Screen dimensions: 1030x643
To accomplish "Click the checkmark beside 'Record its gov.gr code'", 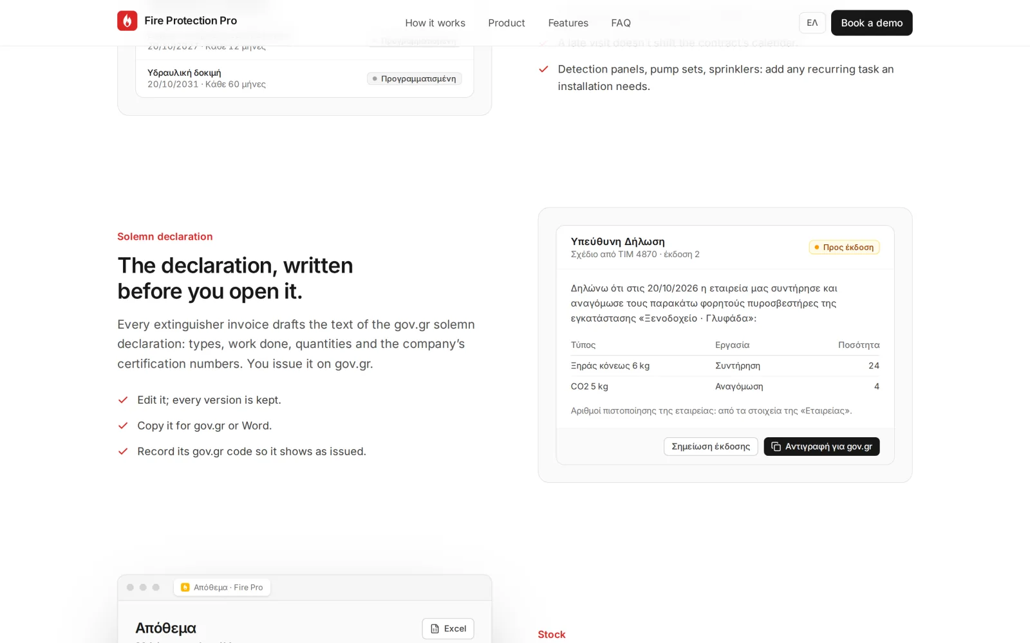I will 123,451.
